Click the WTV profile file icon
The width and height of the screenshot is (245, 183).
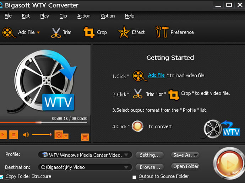(x=45, y=155)
